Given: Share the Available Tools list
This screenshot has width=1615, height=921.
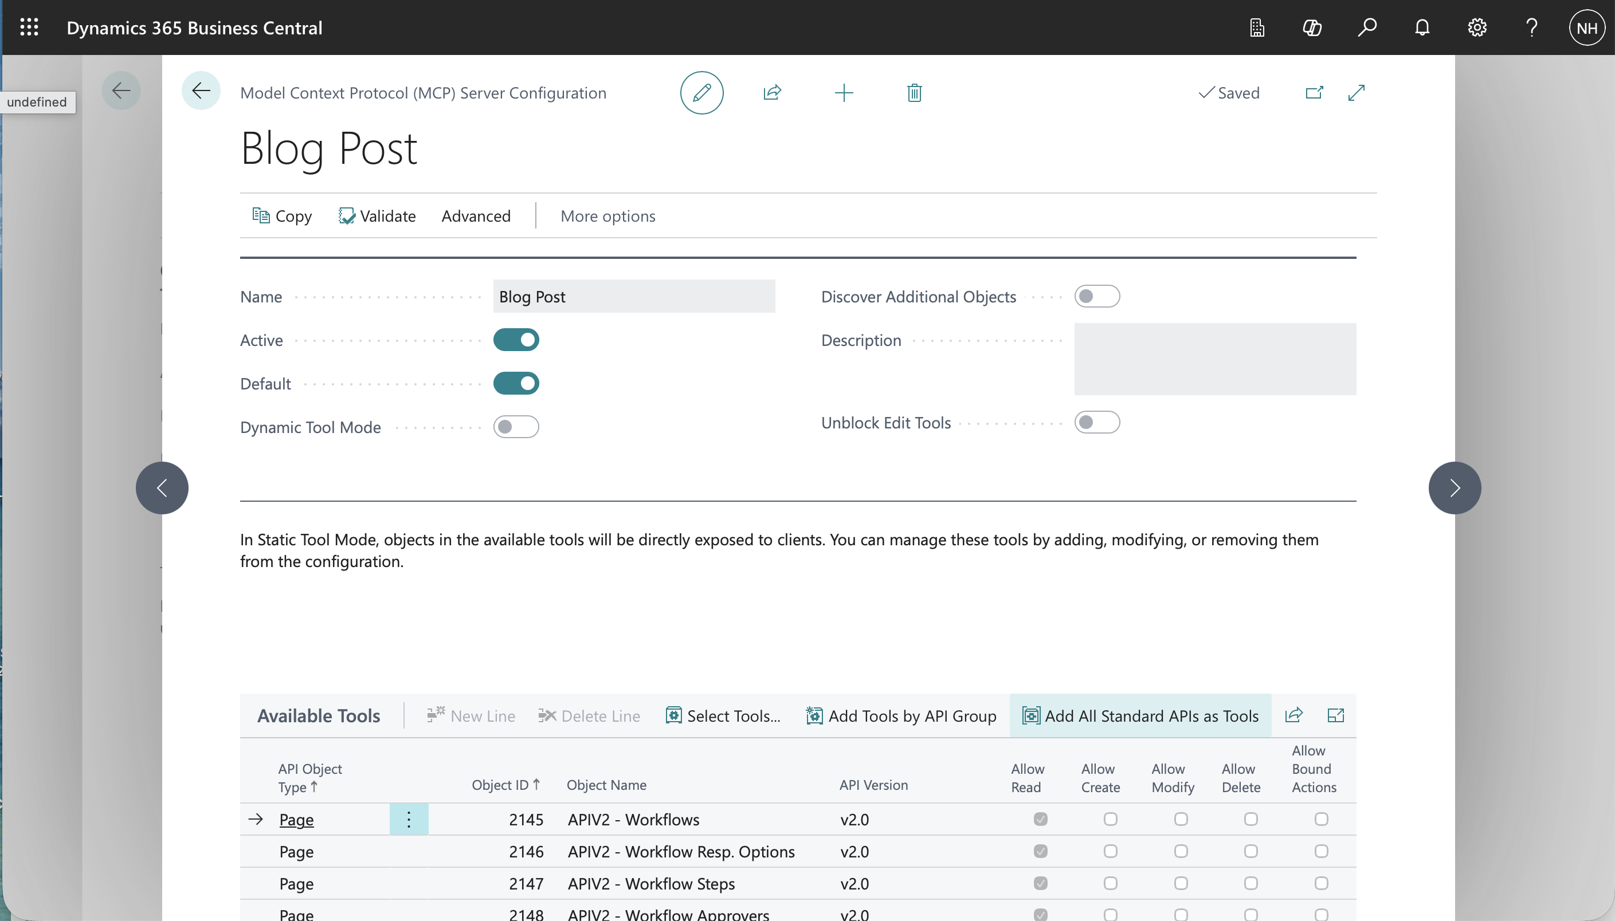Looking at the screenshot, I should pyautogui.click(x=1293, y=715).
